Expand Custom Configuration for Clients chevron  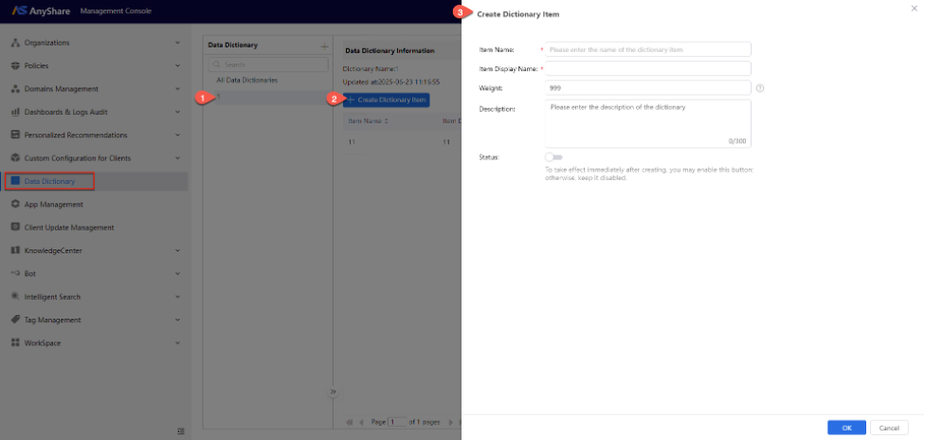(177, 157)
